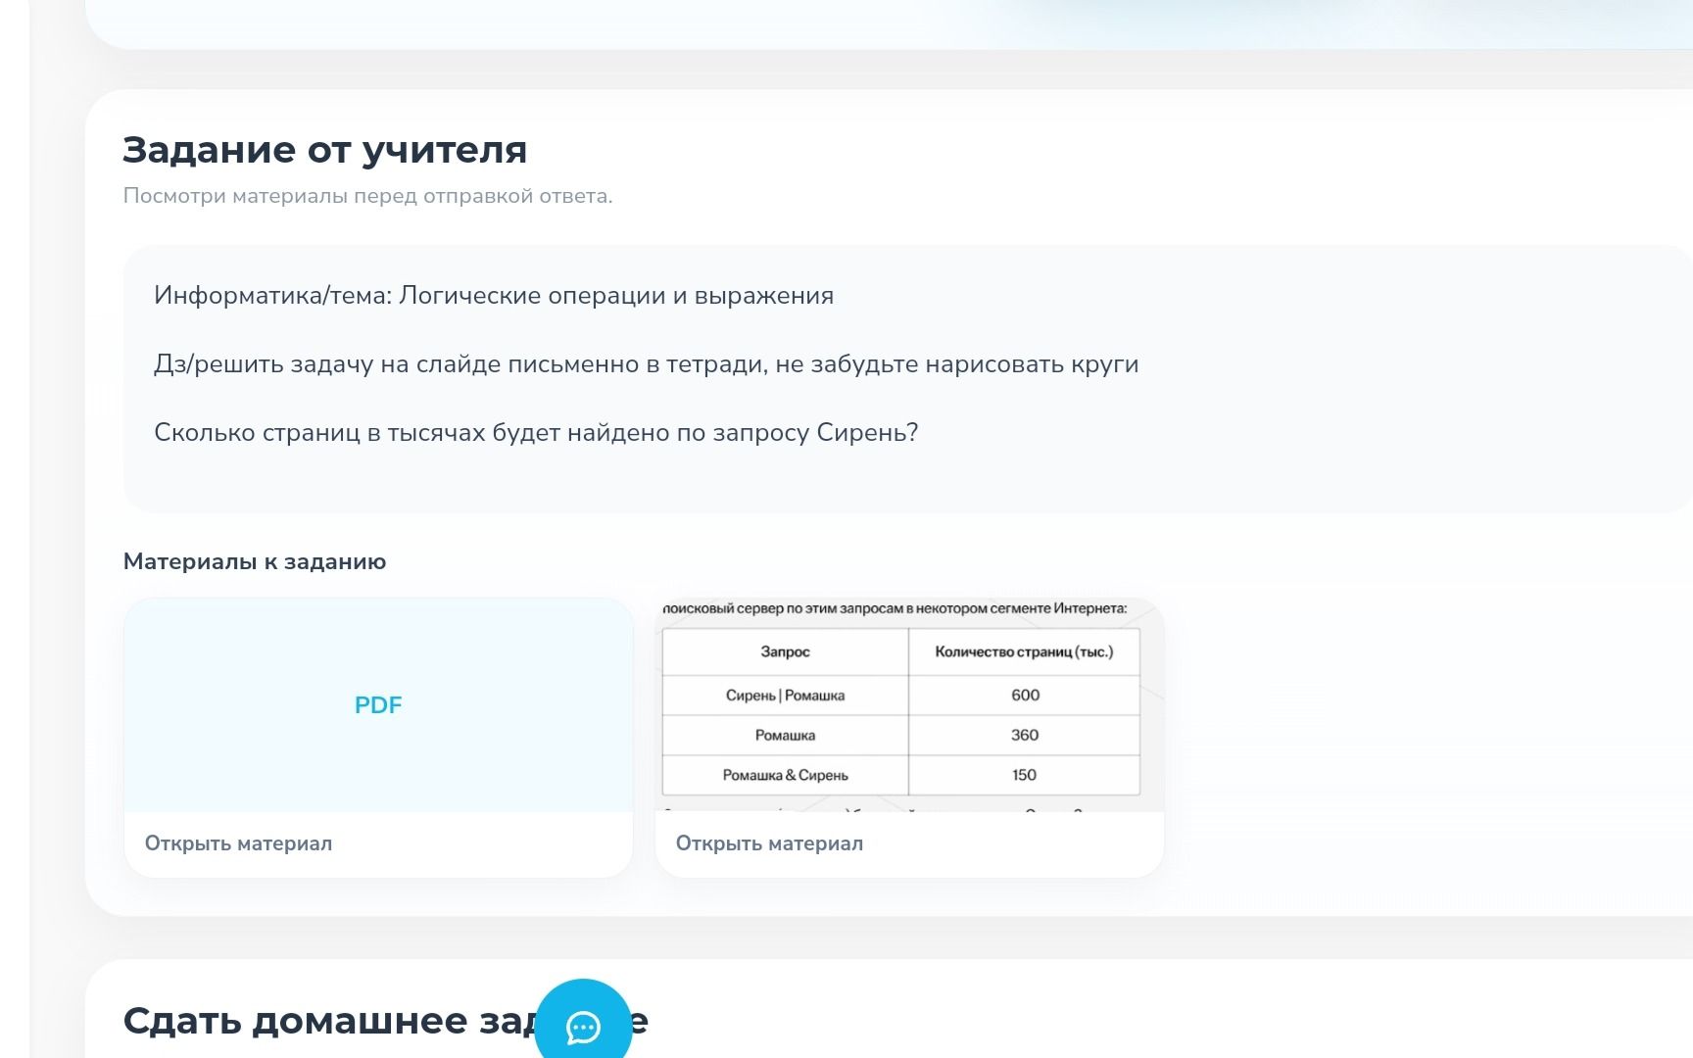Click the value 150 in the table
The width and height of the screenshot is (1693, 1058).
[1025, 775]
